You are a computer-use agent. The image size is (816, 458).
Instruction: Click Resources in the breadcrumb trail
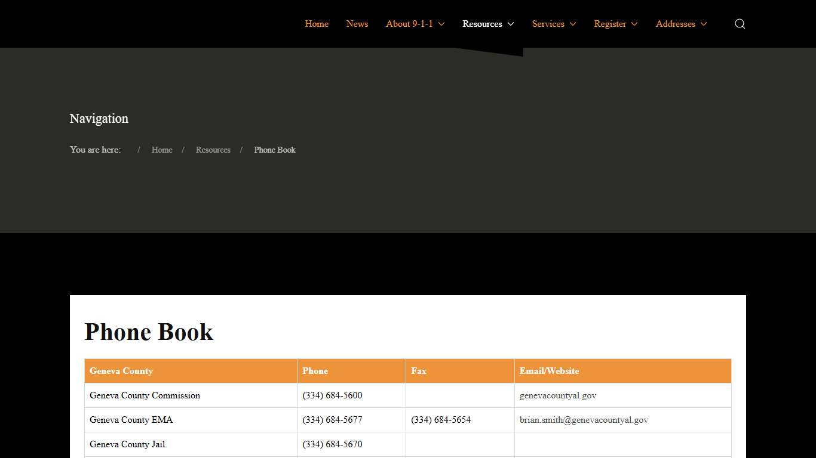point(213,150)
